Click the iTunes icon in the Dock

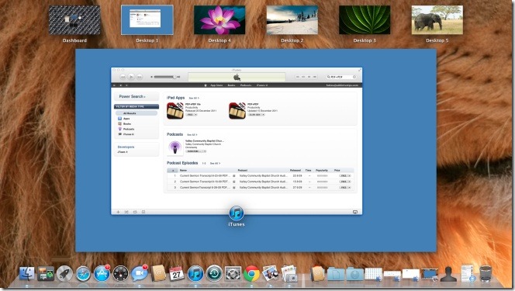[x=195, y=274]
